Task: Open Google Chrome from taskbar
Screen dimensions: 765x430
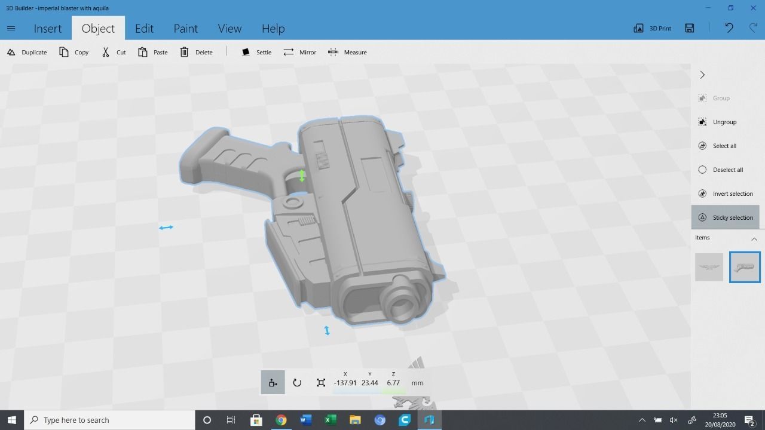Action: 281,420
